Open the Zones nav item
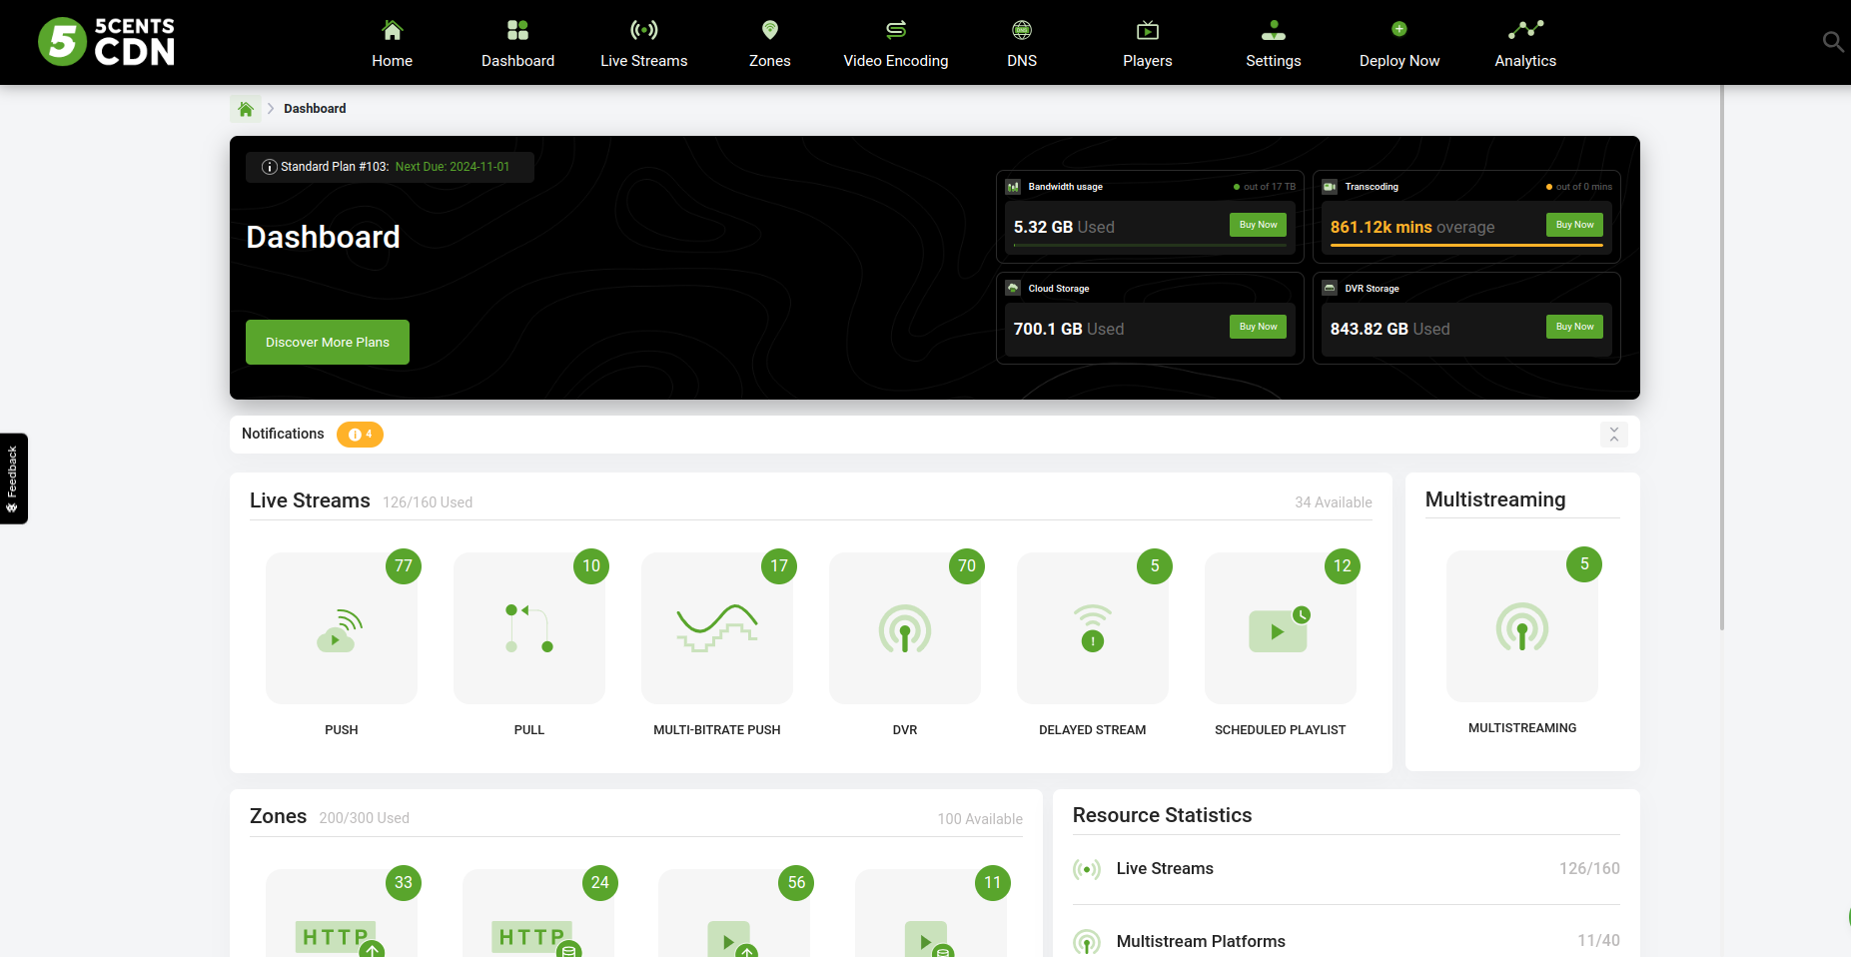1851x957 pixels. click(770, 44)
